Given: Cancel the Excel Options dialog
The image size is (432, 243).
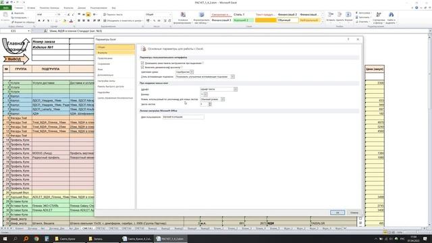Looking at the screenshot, I should [354, 213].
